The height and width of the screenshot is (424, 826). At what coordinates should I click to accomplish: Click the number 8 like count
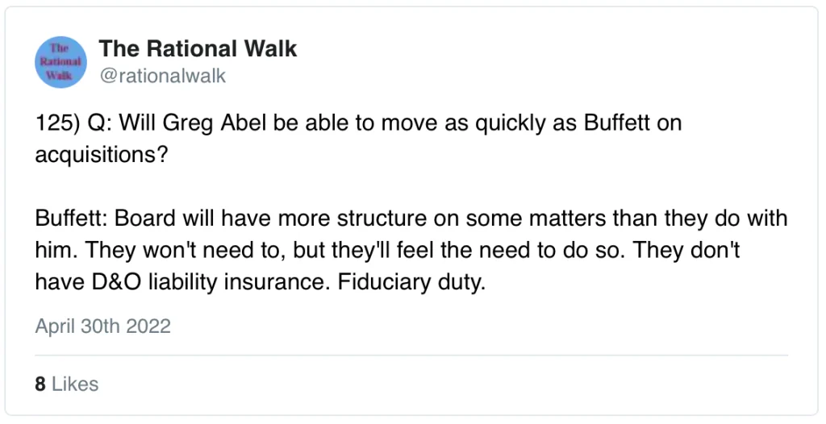tap(40, 385)
